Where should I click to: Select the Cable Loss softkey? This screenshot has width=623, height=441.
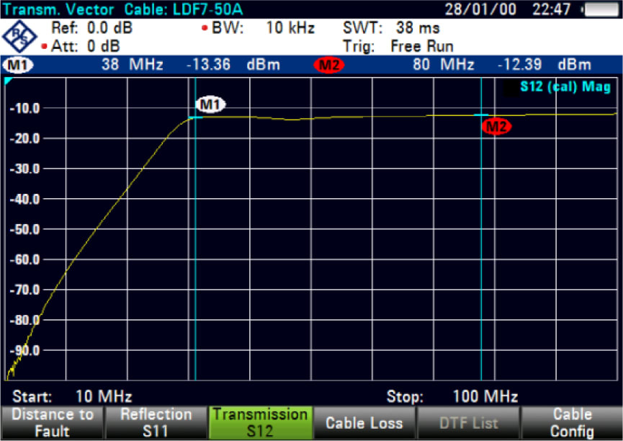pyautogui.click(x=364, y=422)
